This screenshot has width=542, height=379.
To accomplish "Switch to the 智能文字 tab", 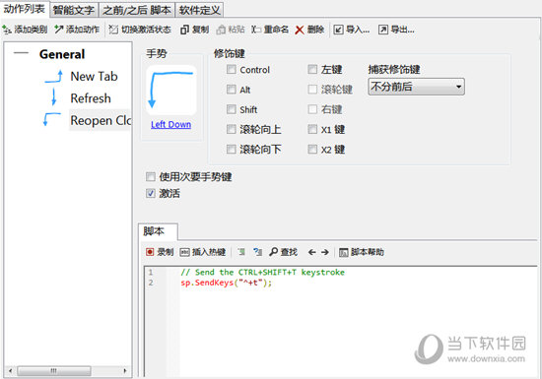I will [x=74, y=10].
